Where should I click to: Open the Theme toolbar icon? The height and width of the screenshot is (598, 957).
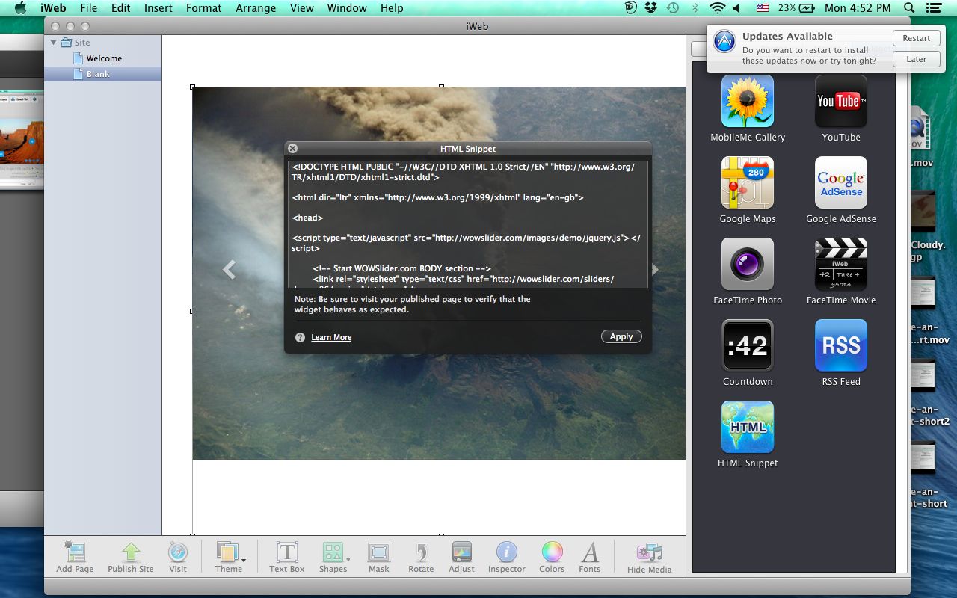pos(227,552)
